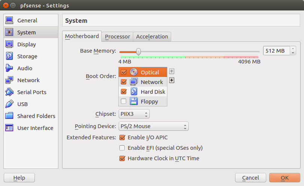Uncheck Hard Disk in boot order
The image size is (304, 186).
[124, 92]
